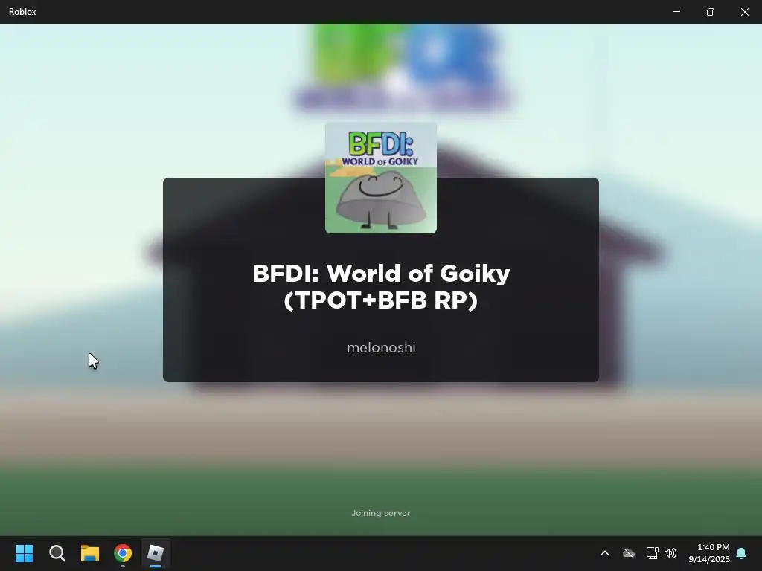Screen dimensions: 762x571
Task: Click the game title BFDI: World of Goiky
Action: (x=381, y=286)
